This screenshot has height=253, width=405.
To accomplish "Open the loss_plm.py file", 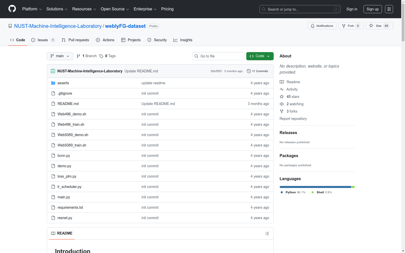I will coord(67,176).
